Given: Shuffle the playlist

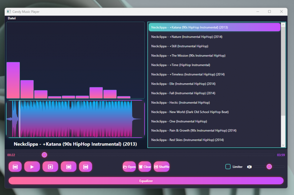Looking at the screenshot, I should tap(162, 167).
